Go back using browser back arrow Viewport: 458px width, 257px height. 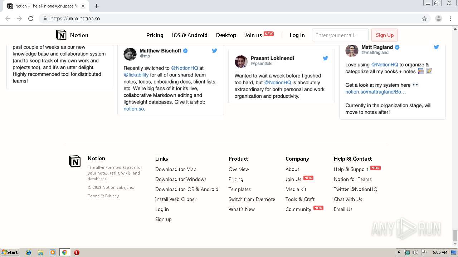8,19
